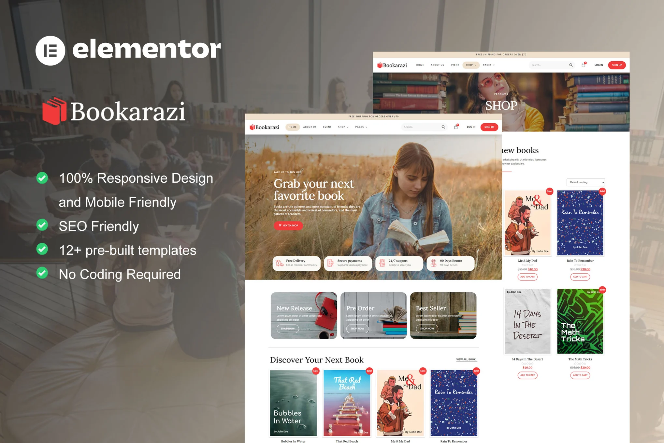Click the search icon in navbar

(443, 127)
